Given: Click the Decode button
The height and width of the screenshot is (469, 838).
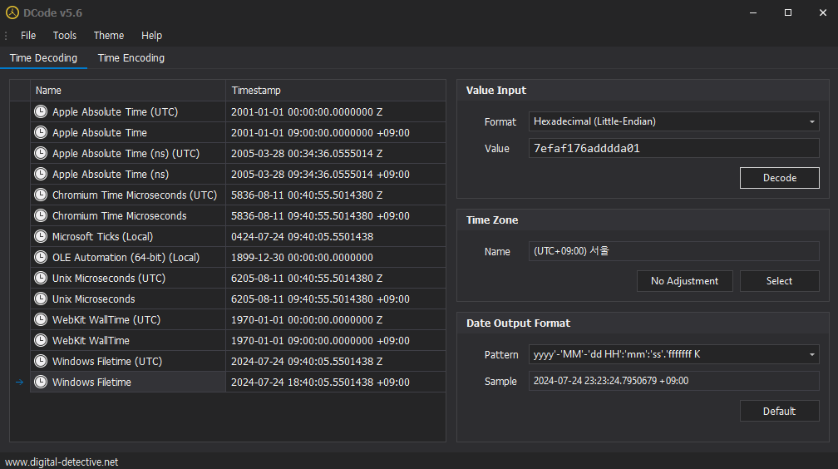Looking at the screenshot, I should 779,178.
